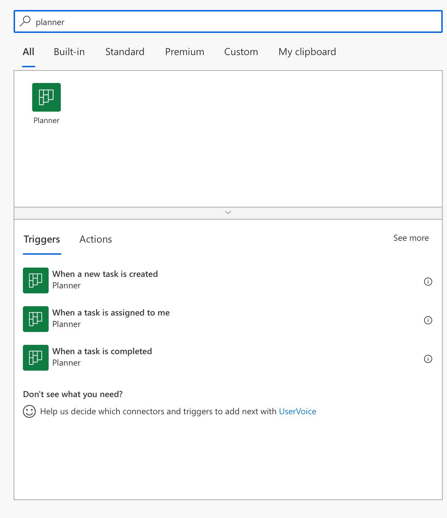447x518 pixels.
Task: Click inside the planner search field
Action: pos(143,21)
